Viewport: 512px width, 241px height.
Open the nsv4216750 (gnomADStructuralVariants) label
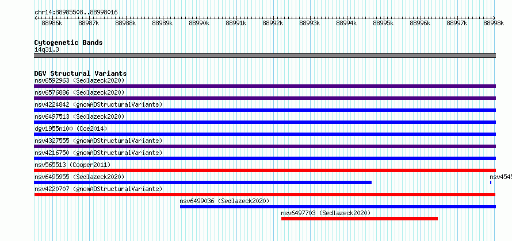[98, 153]
